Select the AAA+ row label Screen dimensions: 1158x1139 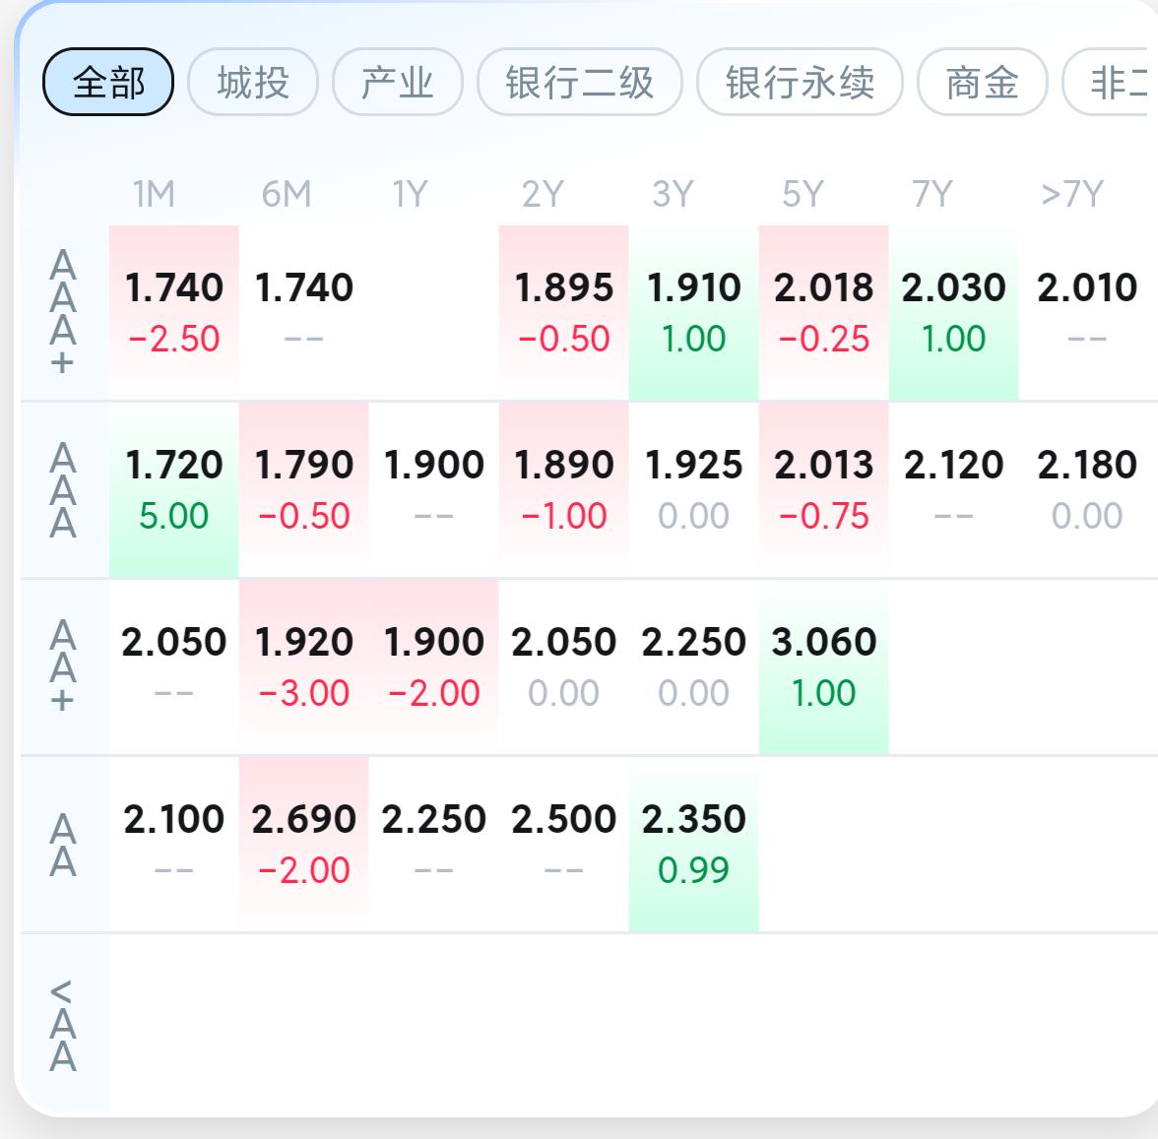click(63, 312)
